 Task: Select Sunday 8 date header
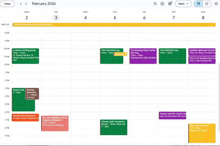click(x=203, y=18)
